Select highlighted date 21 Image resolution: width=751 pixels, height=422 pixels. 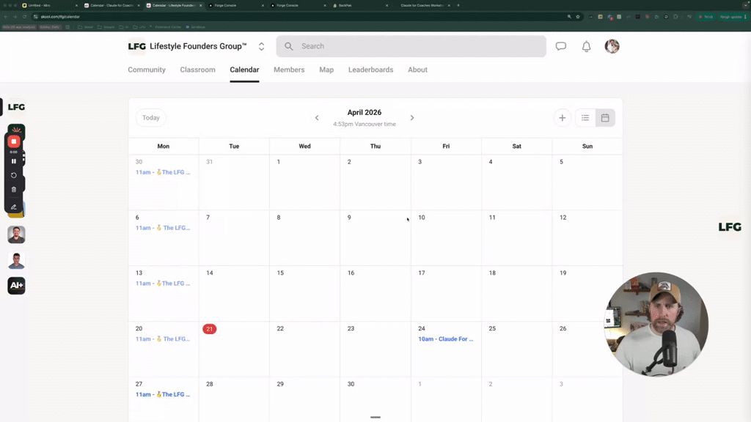[x=209, y=329]
